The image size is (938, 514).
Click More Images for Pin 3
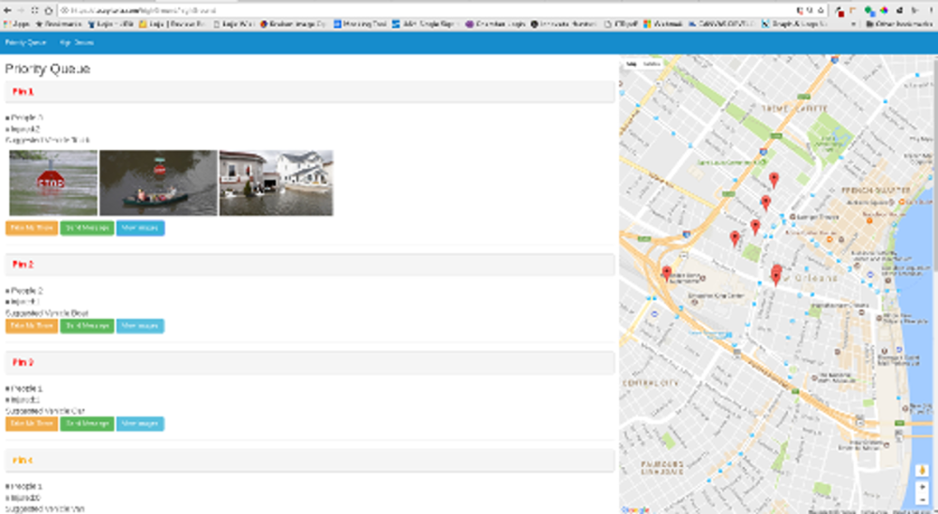click(x=140, y=424)
